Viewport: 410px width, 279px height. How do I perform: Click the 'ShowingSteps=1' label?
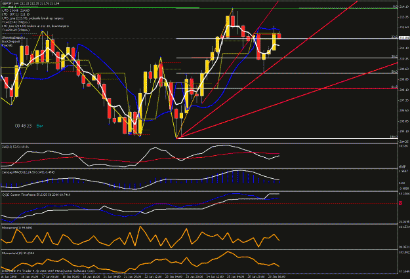[x=13, y=37]
